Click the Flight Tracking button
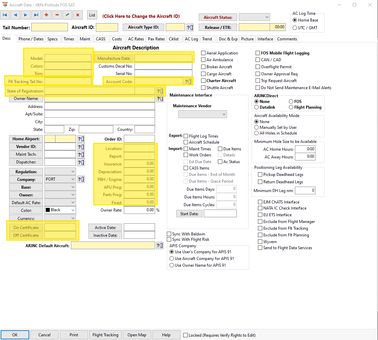This screenshot has width=378, height=340. point(105,335)
